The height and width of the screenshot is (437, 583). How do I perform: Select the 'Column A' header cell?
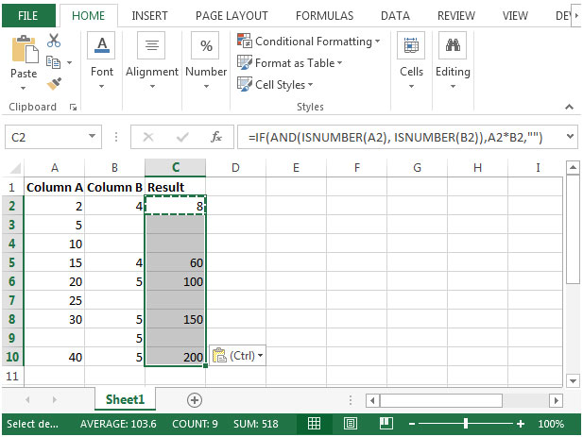54,187
